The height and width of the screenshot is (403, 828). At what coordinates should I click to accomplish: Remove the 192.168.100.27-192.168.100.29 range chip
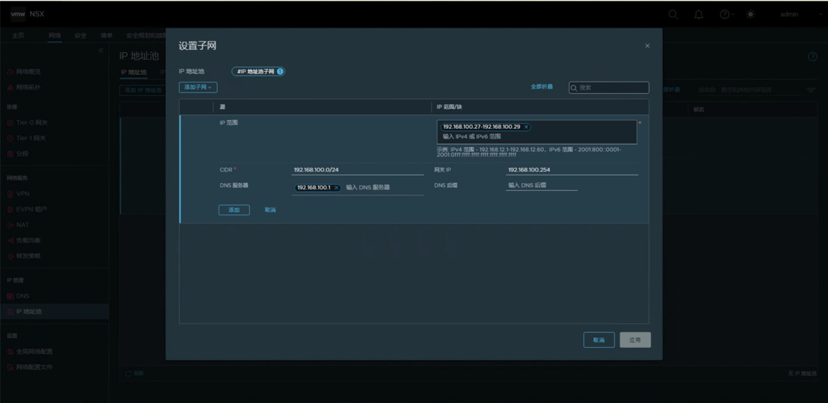526,127
